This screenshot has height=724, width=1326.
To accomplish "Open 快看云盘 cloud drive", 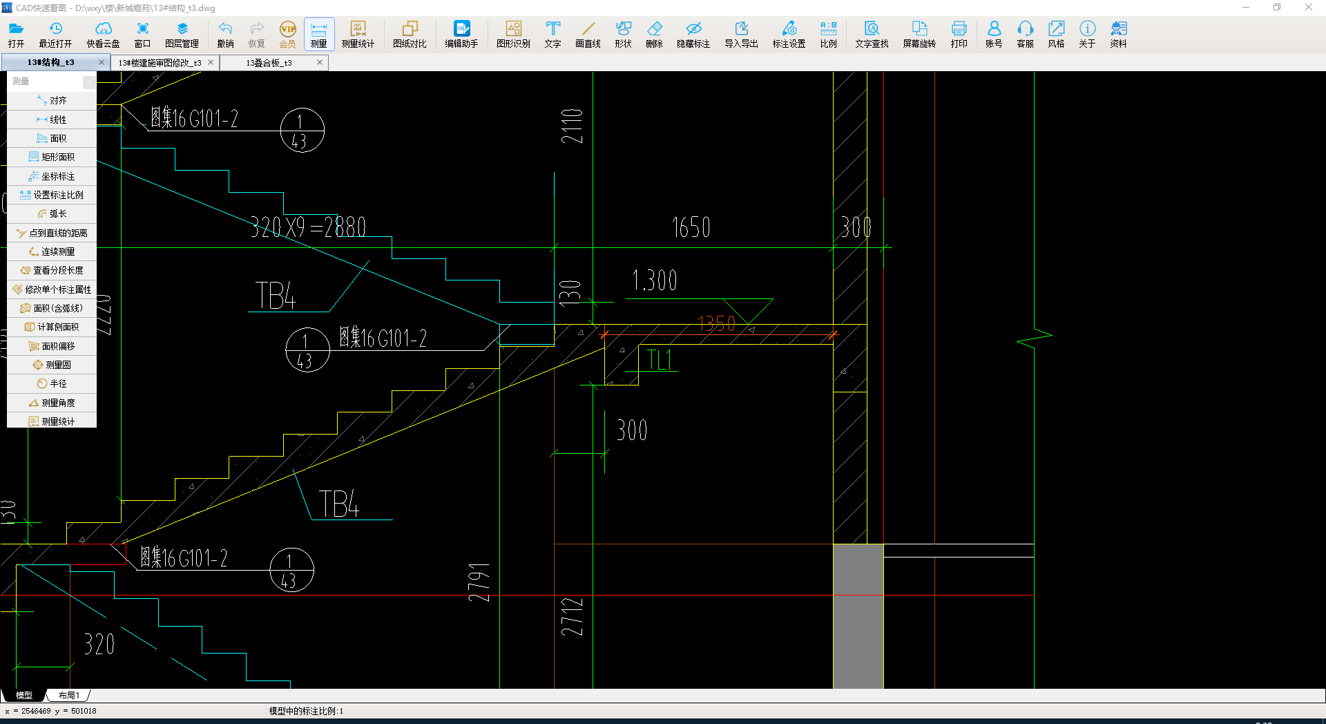I will [x=103, y=34].
